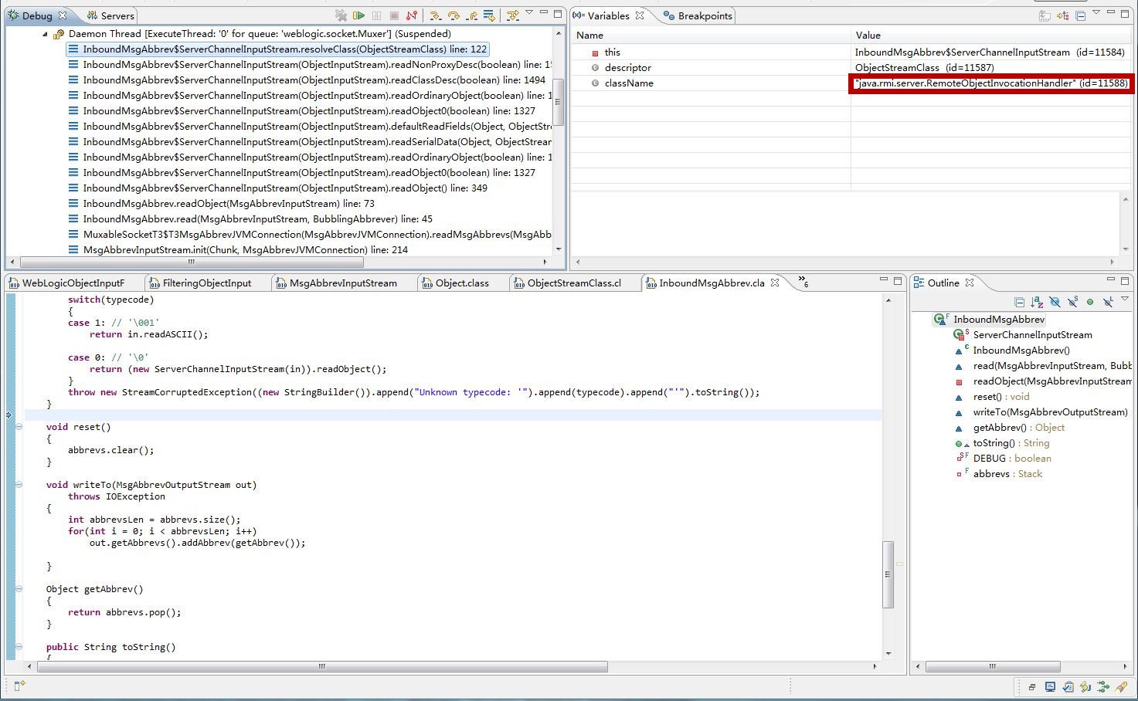This screenshot has height=701, width=1138.
Task: Show hidden editor tabs list
Action: pyautogui.click(x=802, y=281)
